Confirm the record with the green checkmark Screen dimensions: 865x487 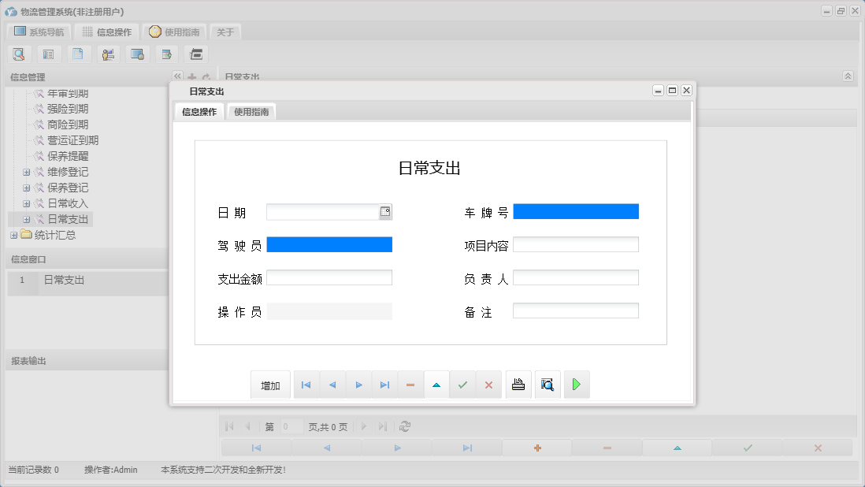coord(463,385)
